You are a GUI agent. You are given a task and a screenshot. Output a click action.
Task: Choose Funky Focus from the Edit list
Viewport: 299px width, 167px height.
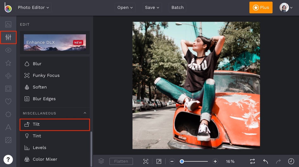(46, 75)
